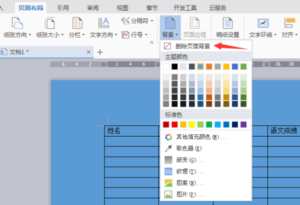Click Delete Page Background option
300x205 pixels.
(192, 46)
